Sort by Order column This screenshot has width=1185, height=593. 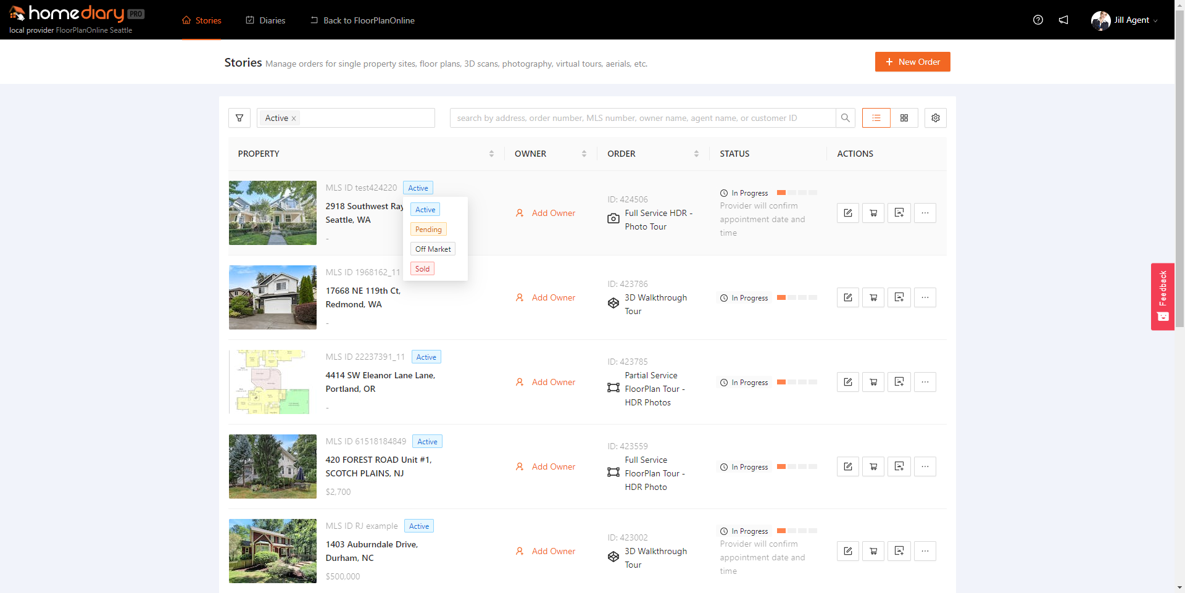point(696,154)
